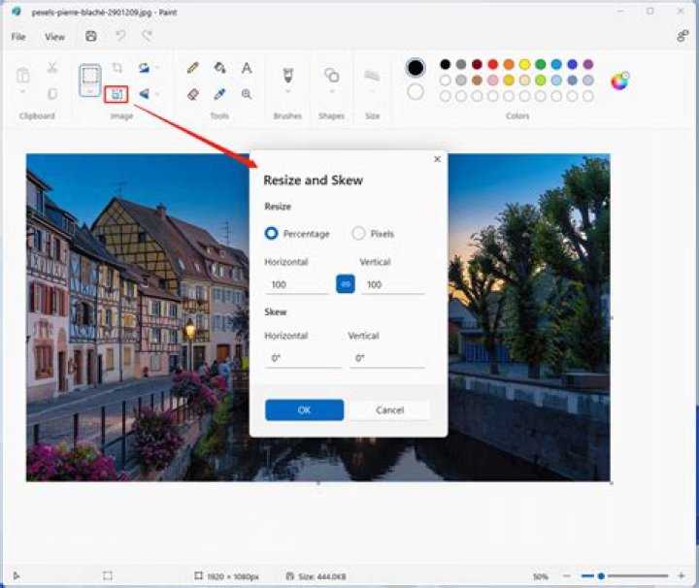Click Cancel in Resize and Skew dialog

click(x=390, y=409)
